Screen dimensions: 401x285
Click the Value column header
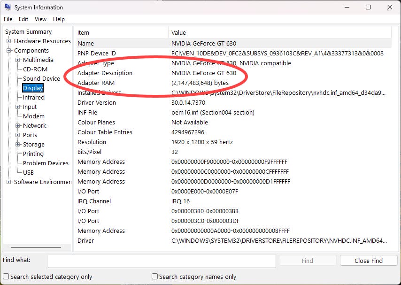pos(280,32)
